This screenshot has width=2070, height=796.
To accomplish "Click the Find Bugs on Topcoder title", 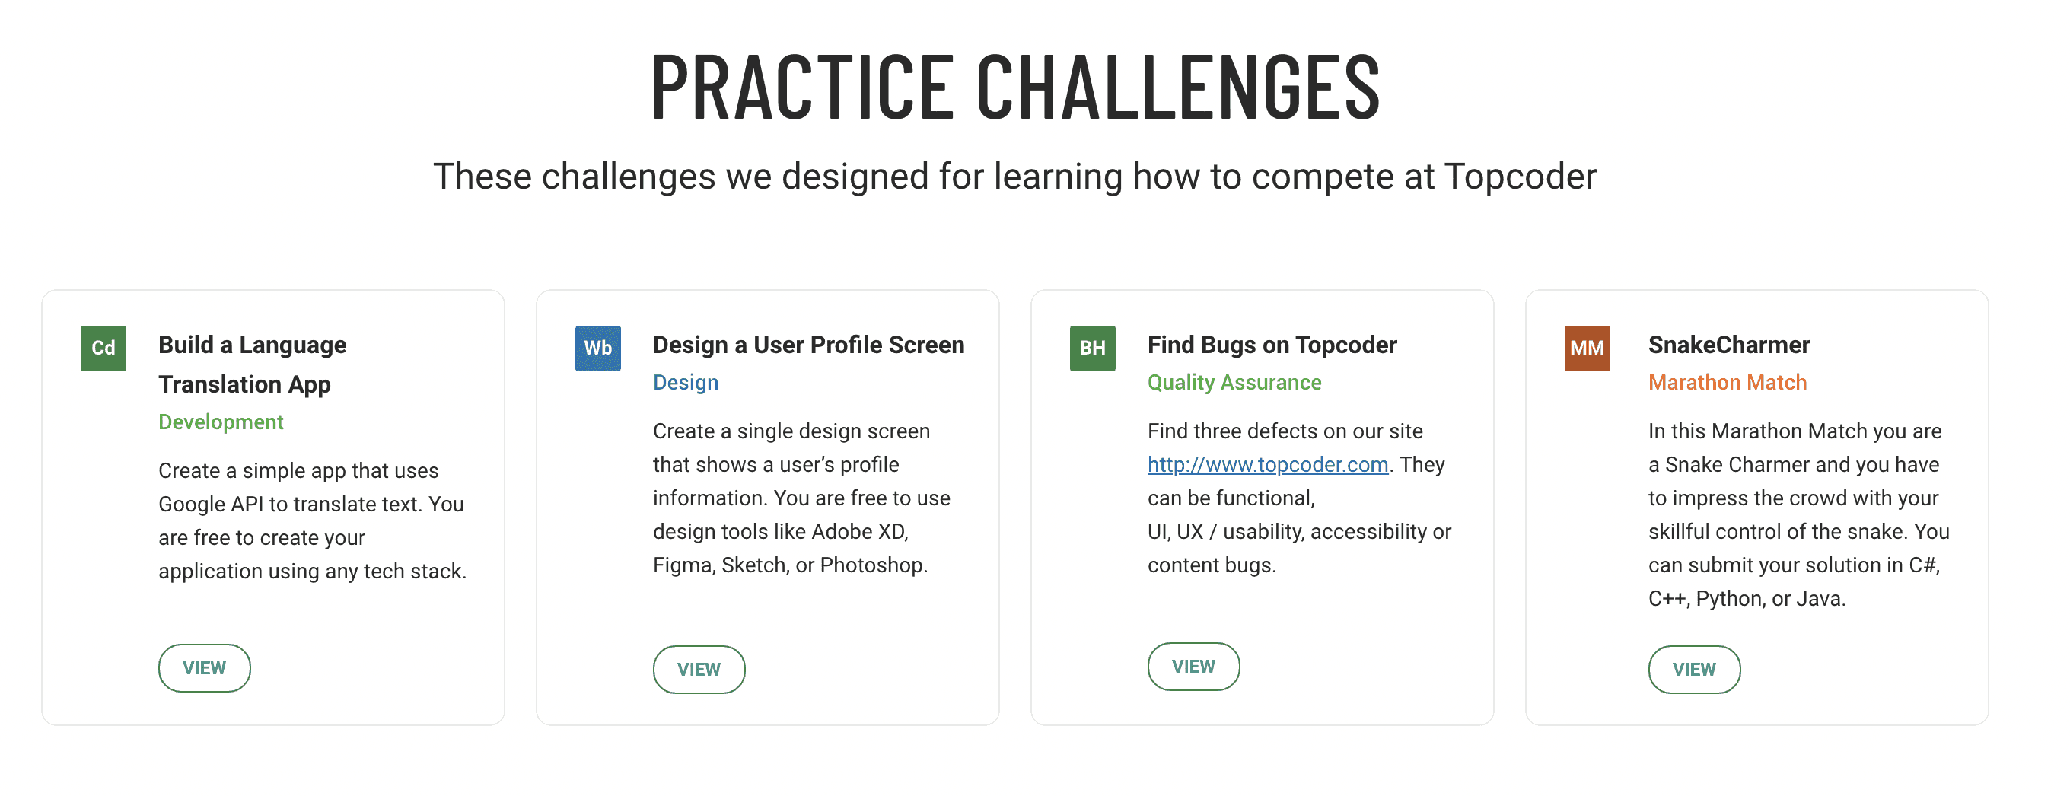I will pyautogui.click(x=1272, y=345).
